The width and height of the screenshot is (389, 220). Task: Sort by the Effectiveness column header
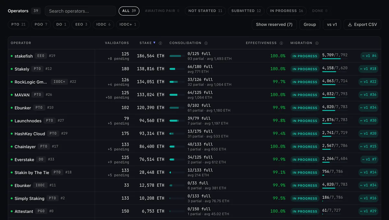click(261, 43)
